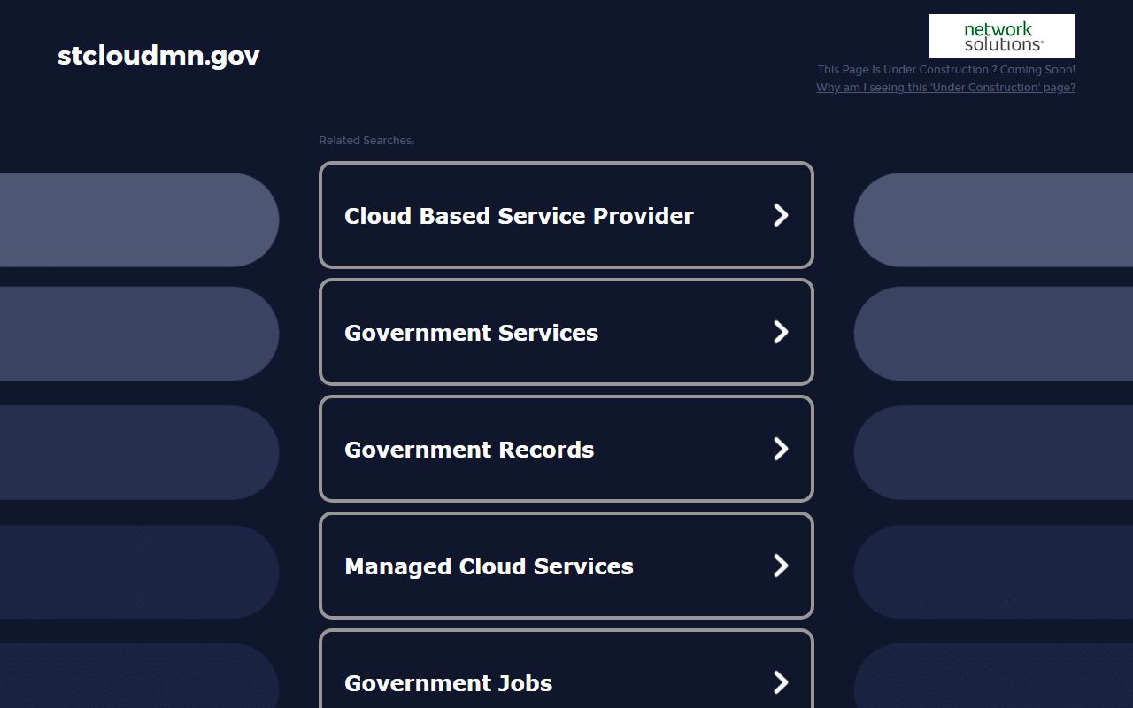Click the 'Related Searches:' label

pos(366,141)
